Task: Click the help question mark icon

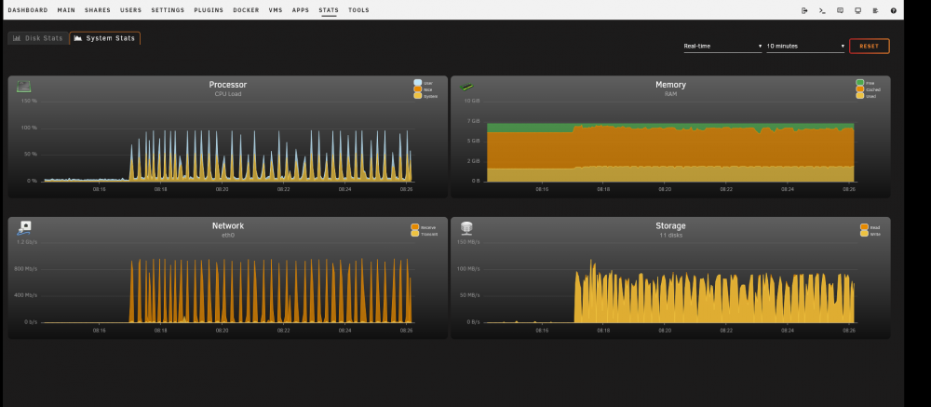Action: [894, 10]
